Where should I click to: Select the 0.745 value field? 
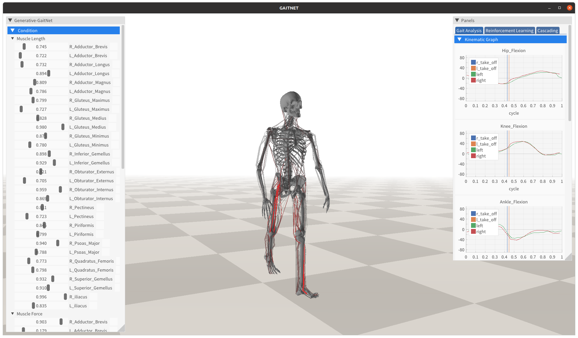point(41,46)
